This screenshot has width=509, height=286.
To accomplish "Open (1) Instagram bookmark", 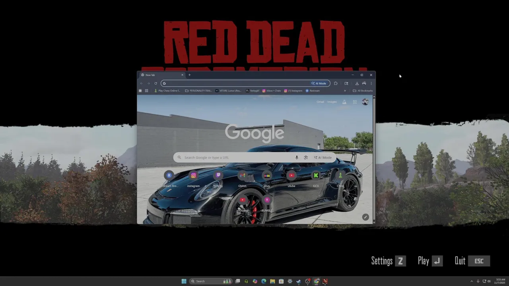I will click(293, 91).
